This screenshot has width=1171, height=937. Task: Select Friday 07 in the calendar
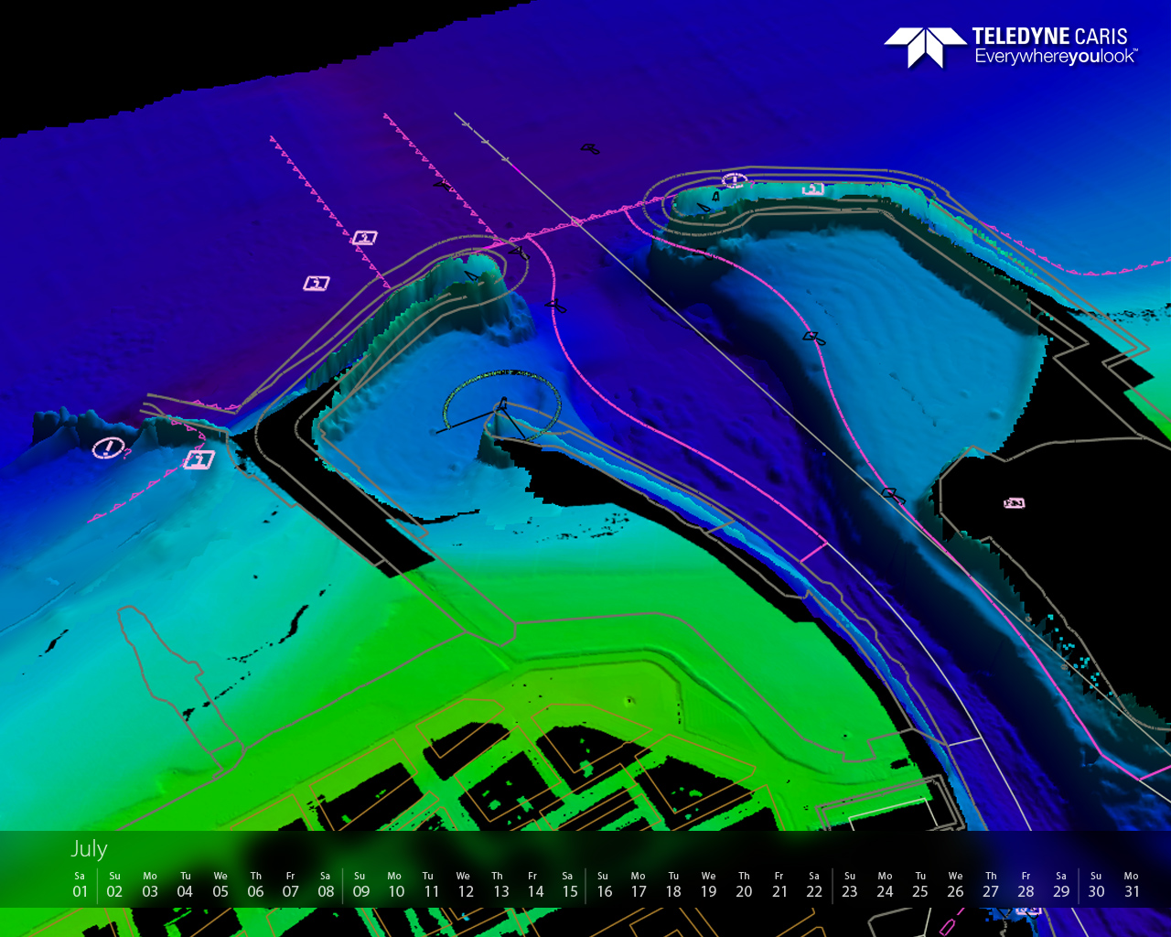tap(290, 885)
